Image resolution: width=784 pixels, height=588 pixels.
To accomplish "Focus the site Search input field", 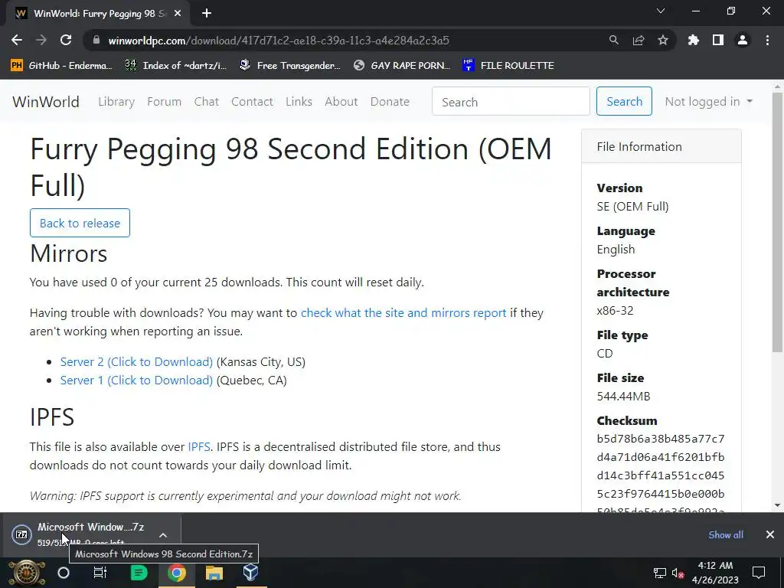I will point(511,102).
